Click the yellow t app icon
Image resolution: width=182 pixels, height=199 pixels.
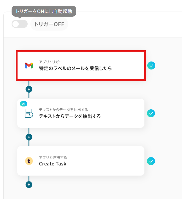tap(29, 161)
